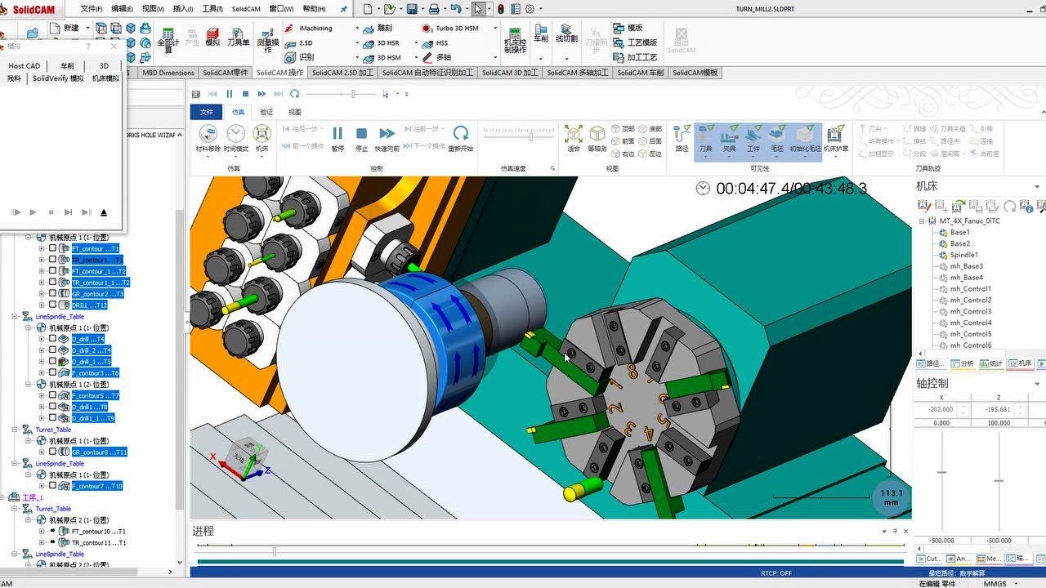Image resolution: width=1046 pixels, height=588 pixels.
Task: Collapse the 机床 panel dropdown arrow
Action: pos(1038,186)
